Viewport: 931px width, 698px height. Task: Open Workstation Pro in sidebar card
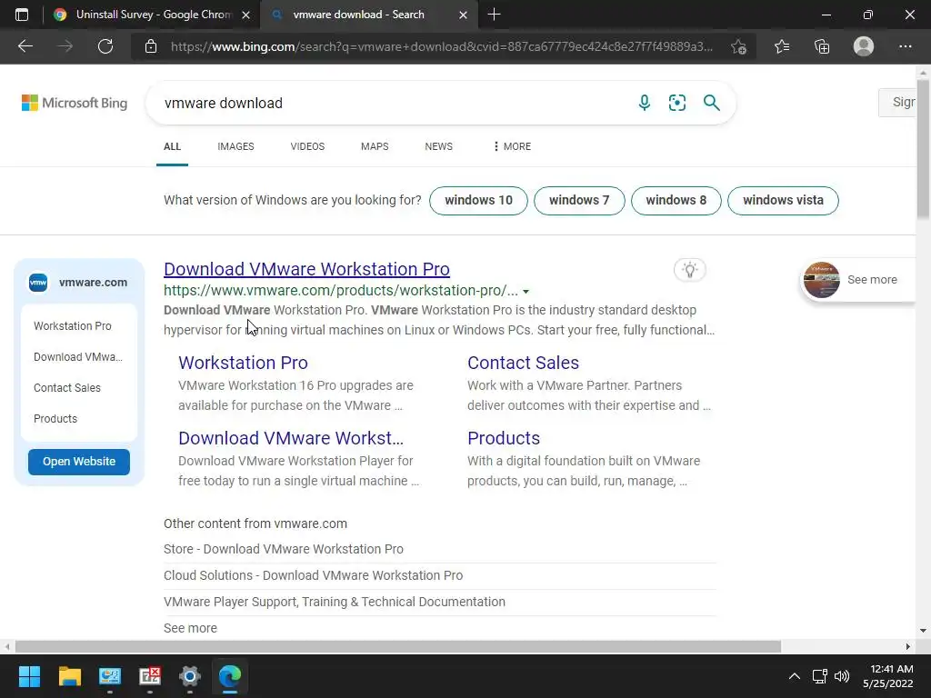point(73,326)
